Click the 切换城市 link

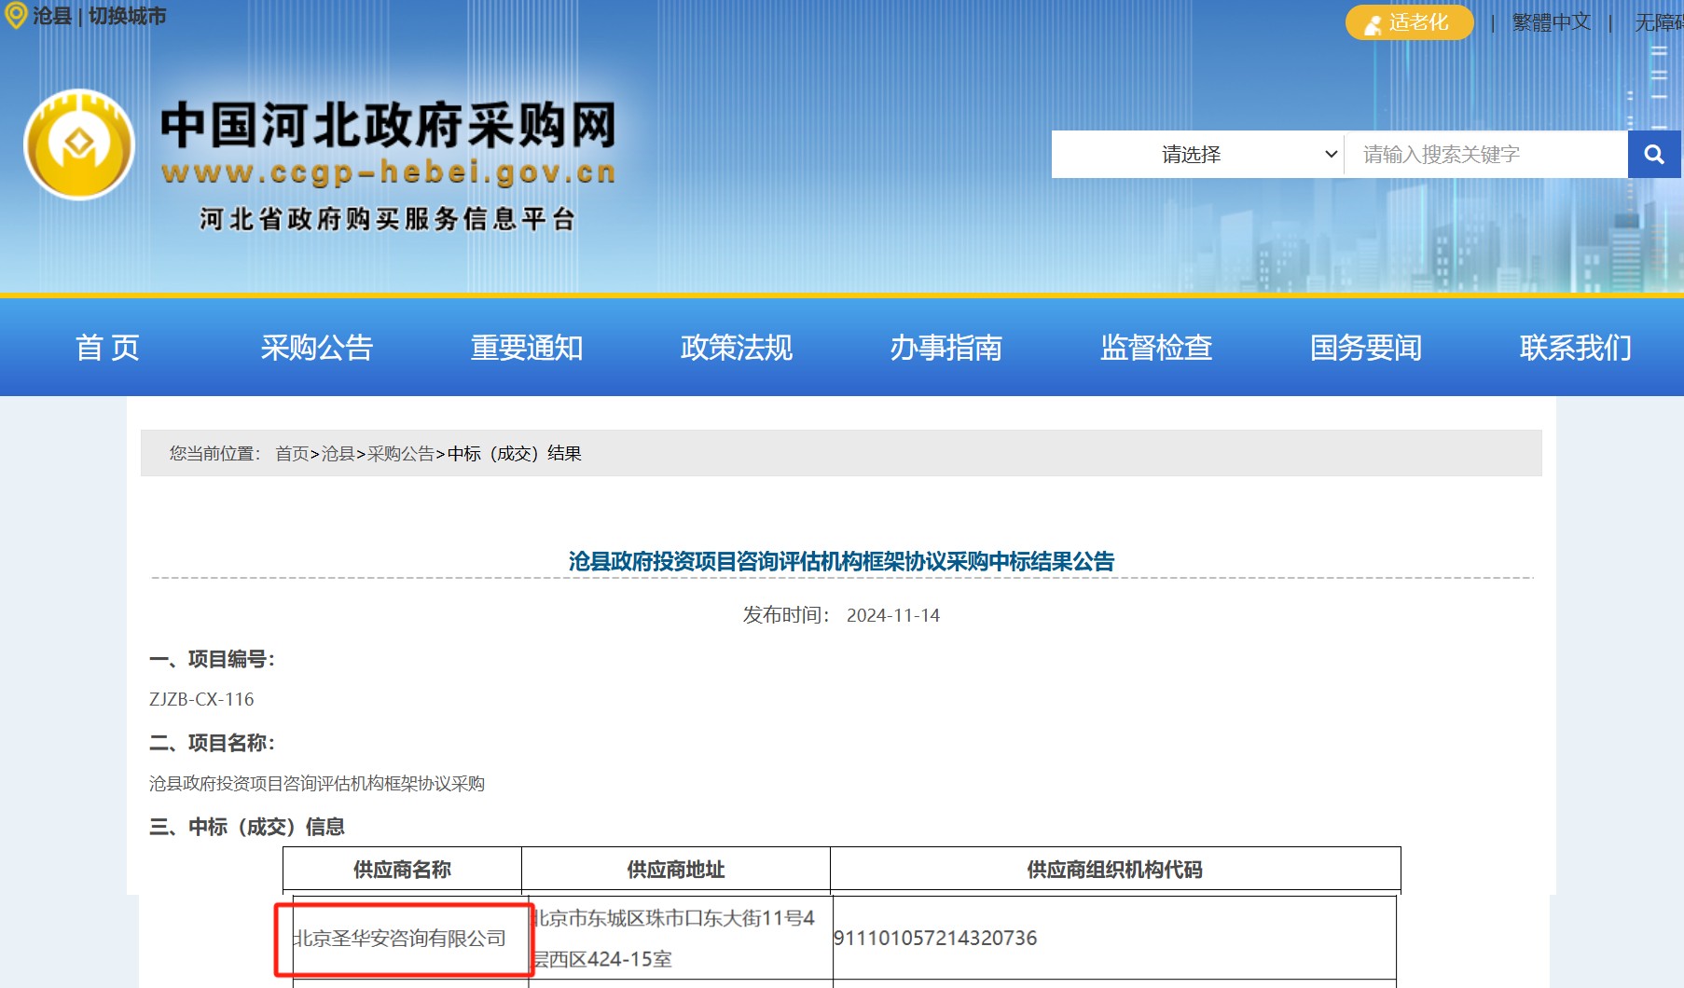(128, 16)
